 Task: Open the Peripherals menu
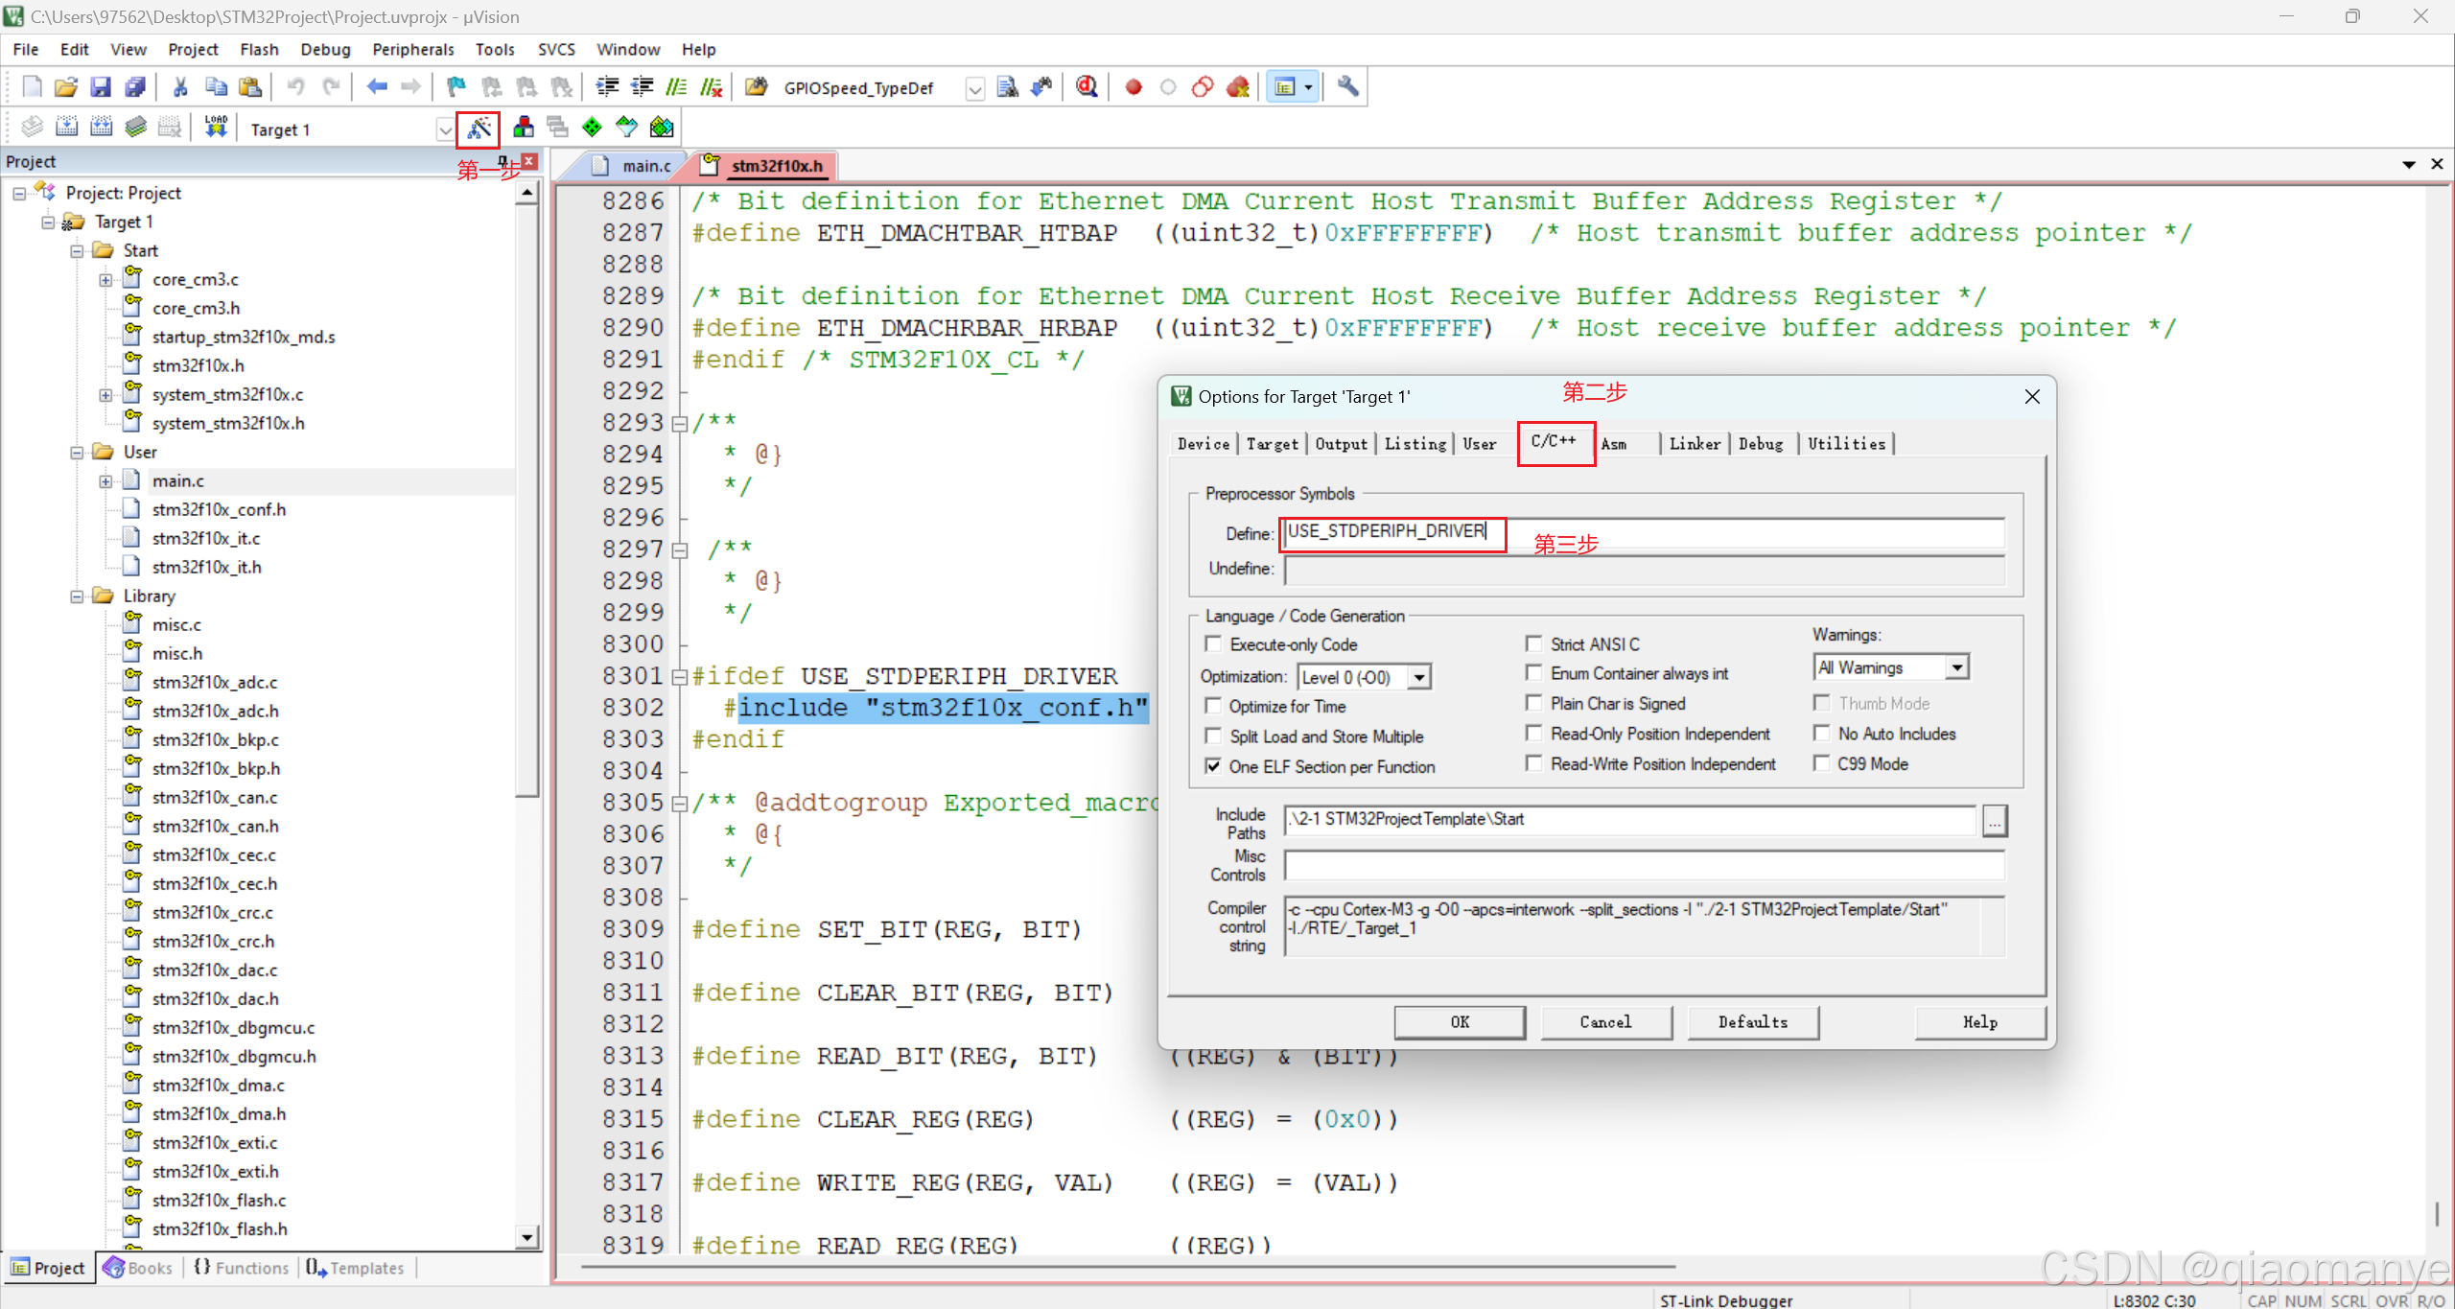[412, 49]
